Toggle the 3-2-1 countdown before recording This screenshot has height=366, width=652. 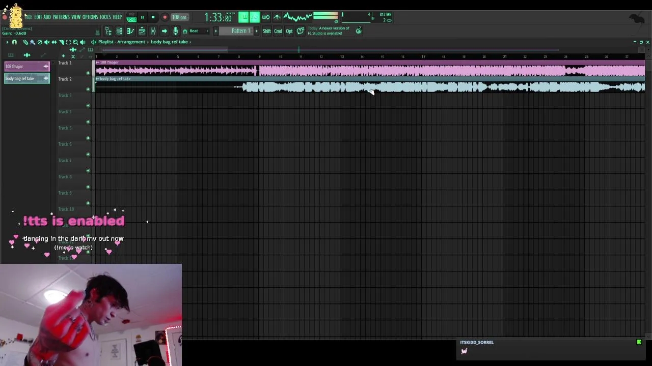(x=255, y=17)
